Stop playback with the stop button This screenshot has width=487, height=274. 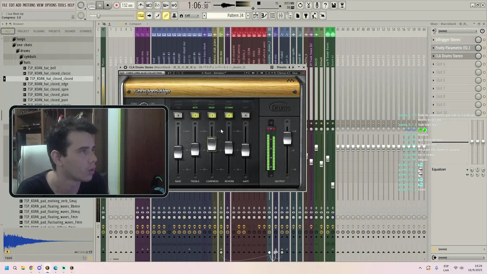coord(108,6)
